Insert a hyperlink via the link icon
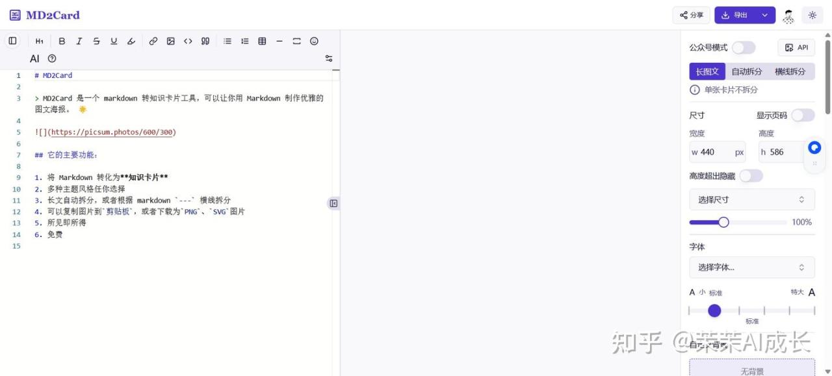The width and height of the screenshot is (832, 376). pyautogui.click(x=153, y=41)
